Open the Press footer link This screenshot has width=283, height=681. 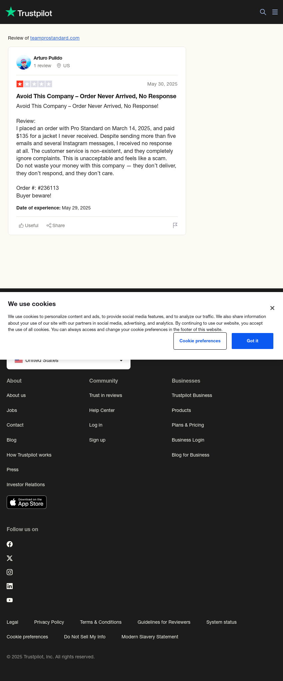point(13,470)
